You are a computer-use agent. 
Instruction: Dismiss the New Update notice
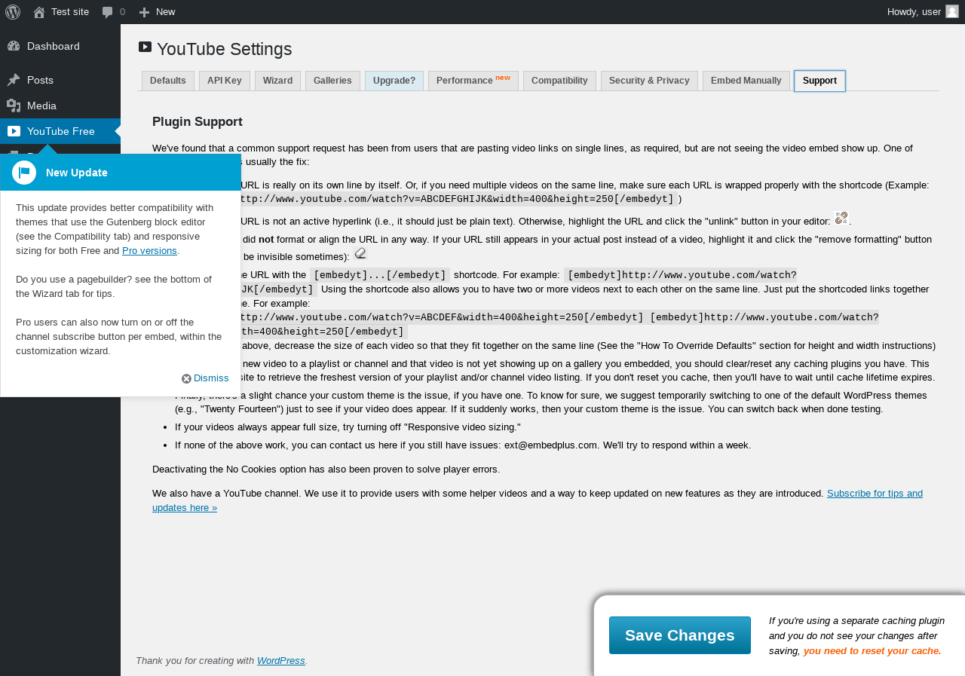pos(205,378)
